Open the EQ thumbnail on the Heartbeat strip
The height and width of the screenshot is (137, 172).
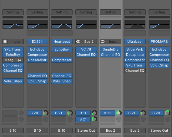coord(62,24)
